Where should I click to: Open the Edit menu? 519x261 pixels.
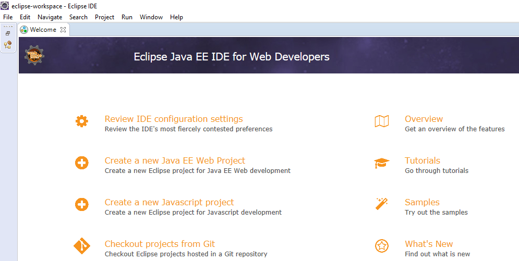pyautogui.click(x=25, y=17)
